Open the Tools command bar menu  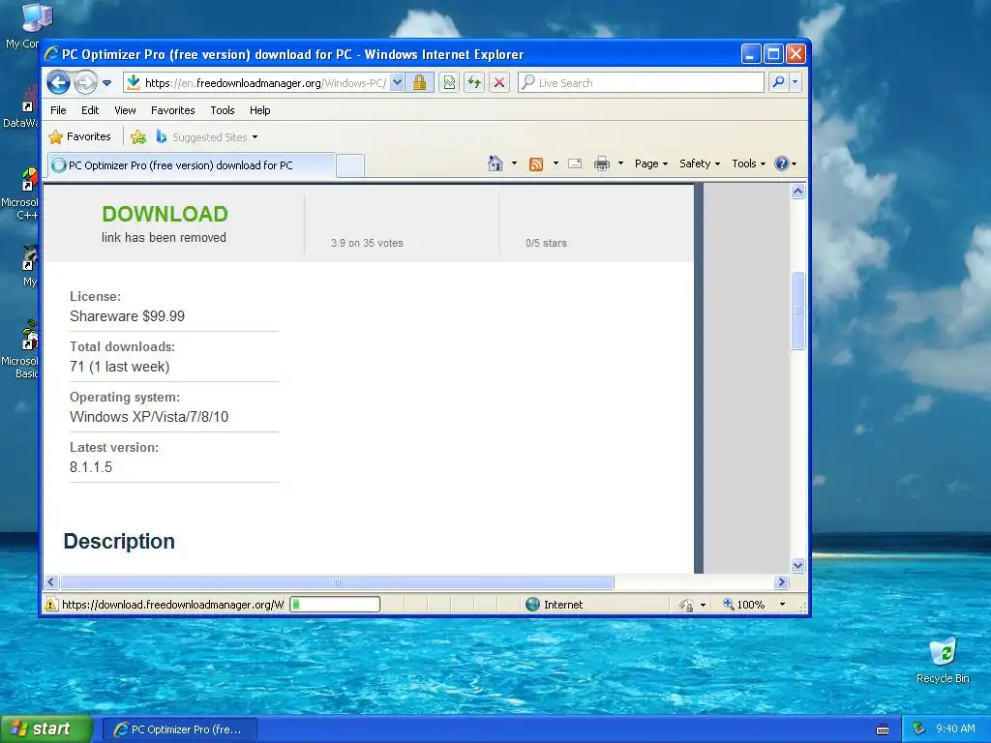748,163
